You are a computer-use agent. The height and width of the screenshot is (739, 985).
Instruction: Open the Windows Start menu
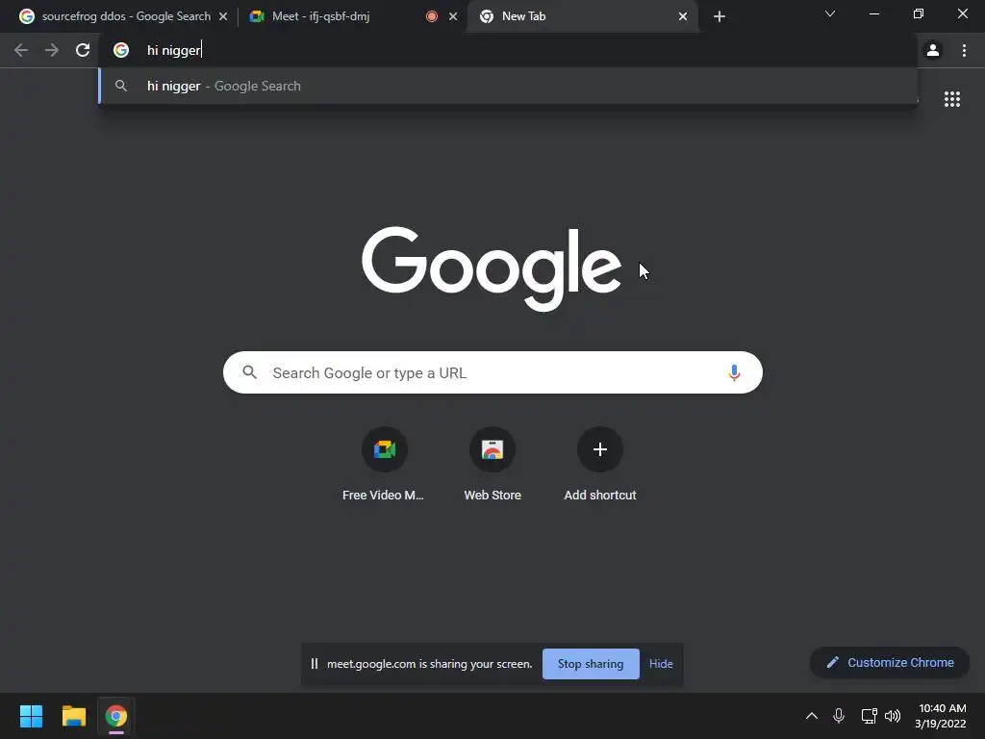31,716
